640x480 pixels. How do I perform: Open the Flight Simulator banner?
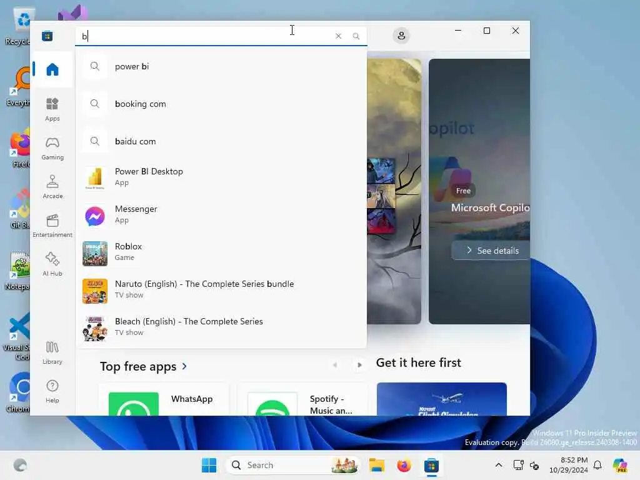coord(442,399)
